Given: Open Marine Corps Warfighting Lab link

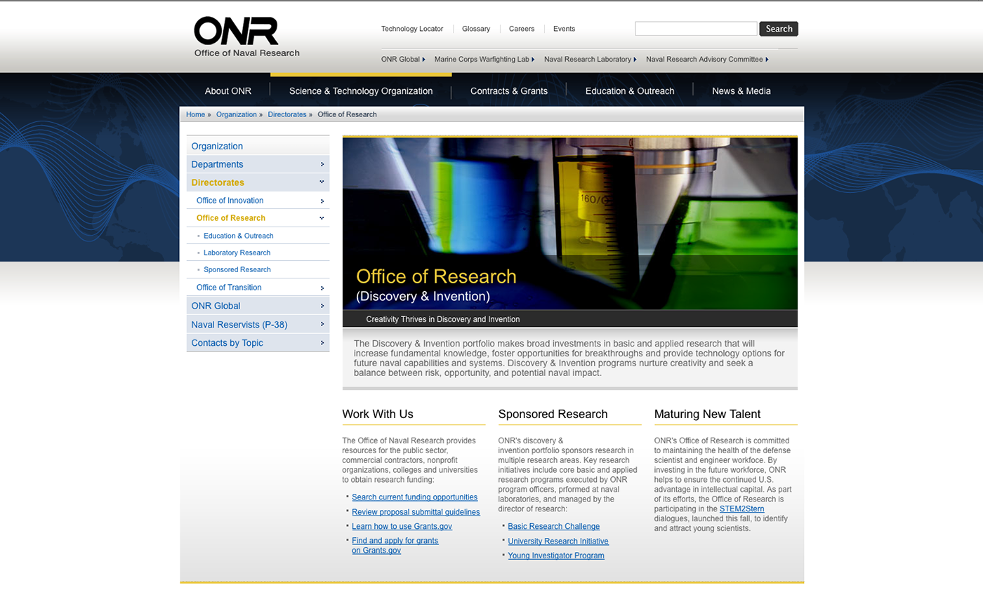Looking at the screenshot, I should tap(484, 59).
